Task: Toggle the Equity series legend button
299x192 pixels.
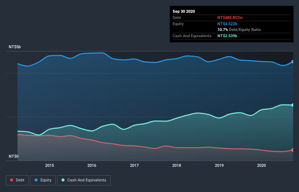Action: pos(43,180)
